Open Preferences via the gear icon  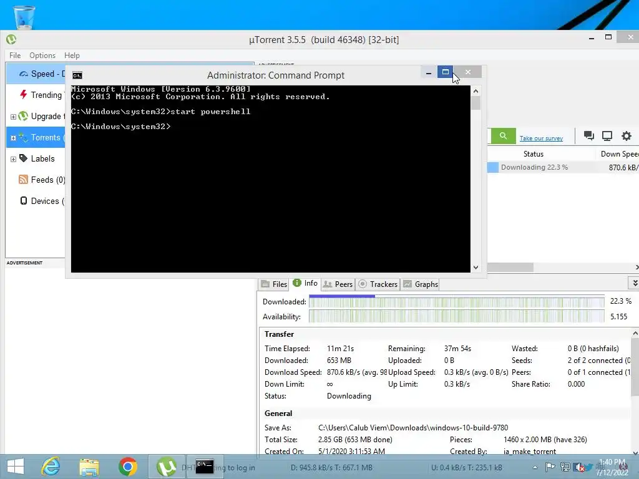[627, 135]
